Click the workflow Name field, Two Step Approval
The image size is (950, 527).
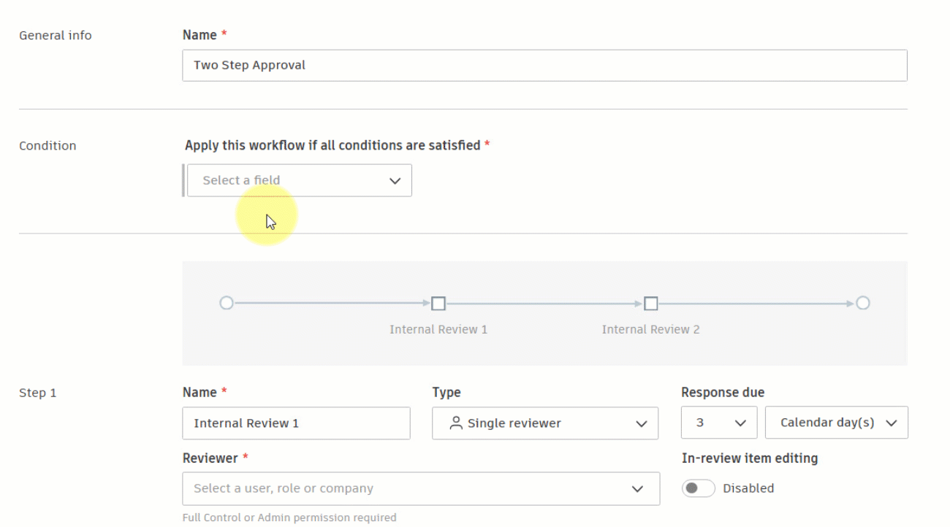(544, 65)
